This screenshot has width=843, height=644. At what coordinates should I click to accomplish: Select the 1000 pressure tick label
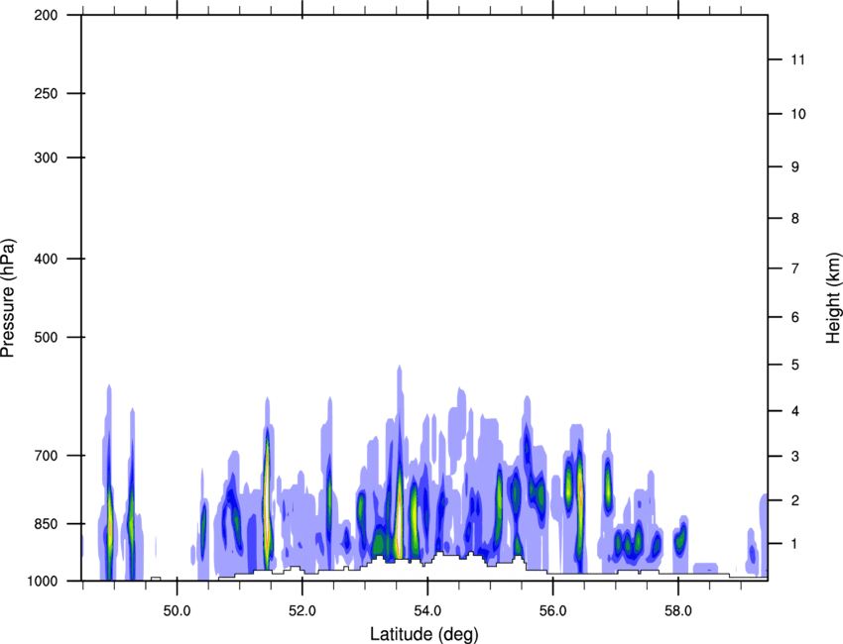[43, 581]
